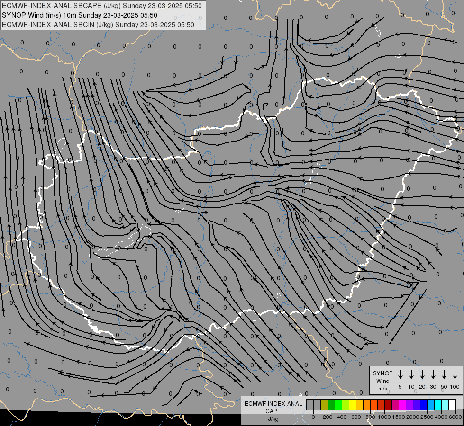Click the SYNOP Wind 10m title line

pos(79,15)
